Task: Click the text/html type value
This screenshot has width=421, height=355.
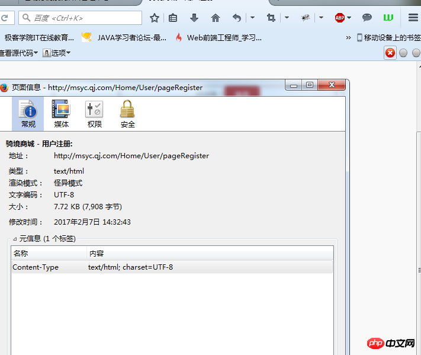Action: point(69,171)
